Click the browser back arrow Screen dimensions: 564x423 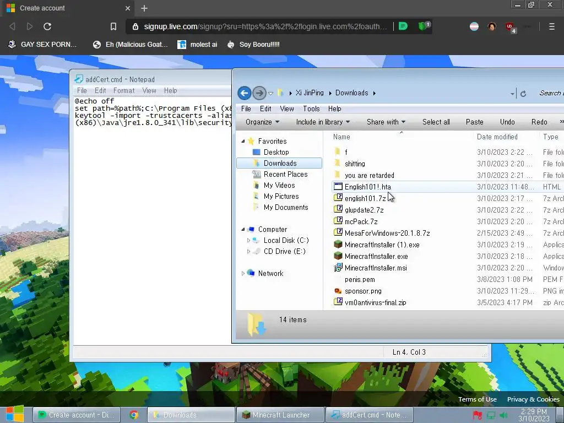[x=12, y=26]
